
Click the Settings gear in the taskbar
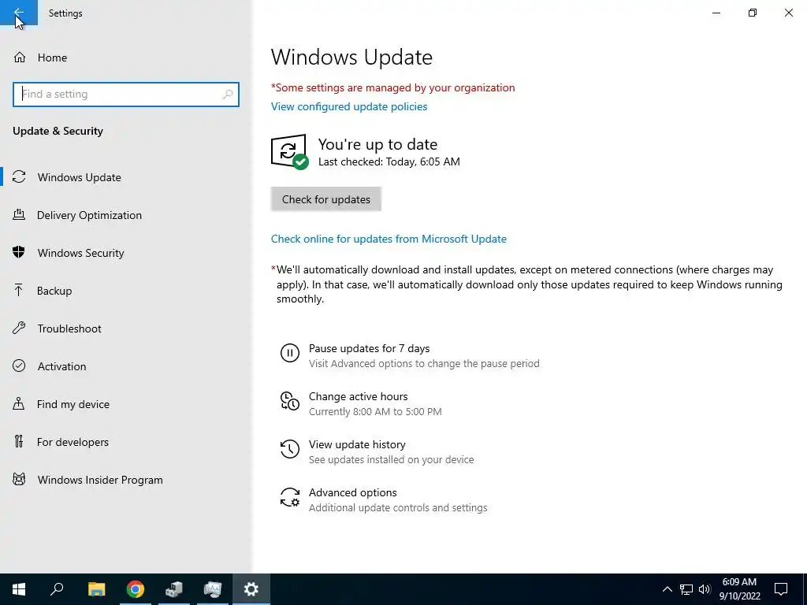251,589
